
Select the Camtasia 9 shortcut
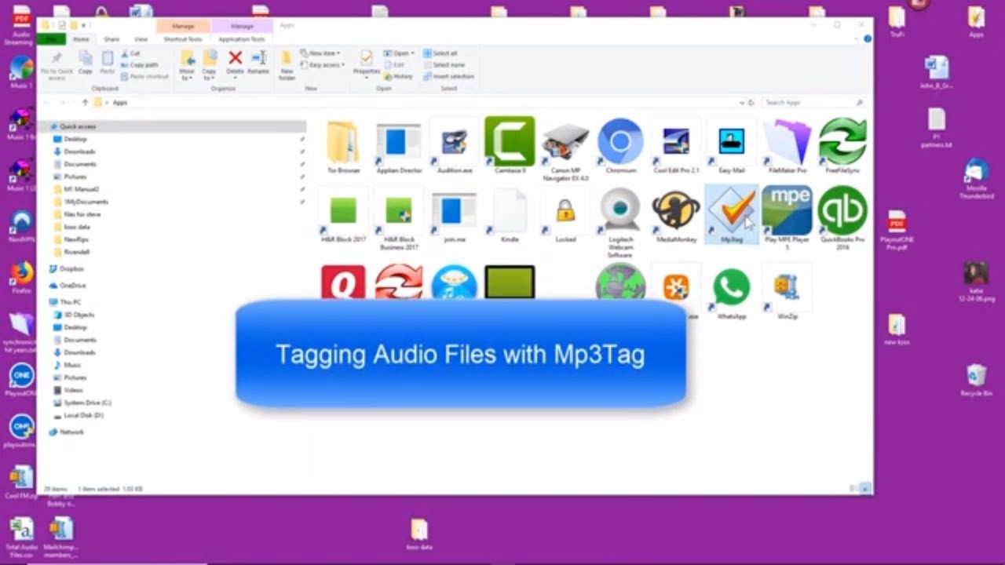coord(510,145)
